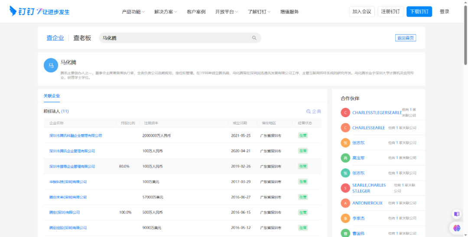Click the 在营 status badge for 2017-03-29 row
The width and height of the screenshot is (468, 237).
[x=302, y=182]
